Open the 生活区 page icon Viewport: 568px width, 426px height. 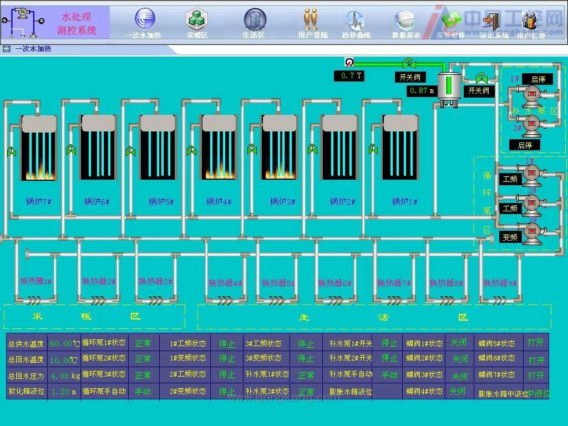click(255, 21)
